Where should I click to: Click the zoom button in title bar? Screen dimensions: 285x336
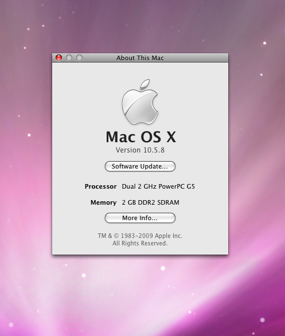tap(79, 58)
